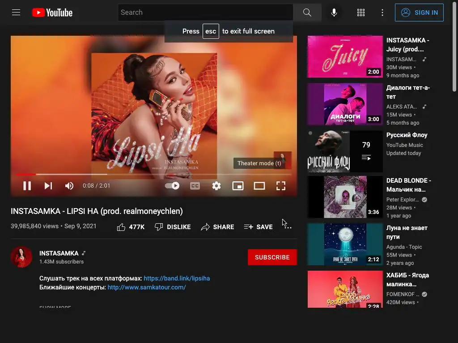Click the DISLIKE button
Image resolution: width=458 pixels, height=343 pixels.
coord(173,227)
